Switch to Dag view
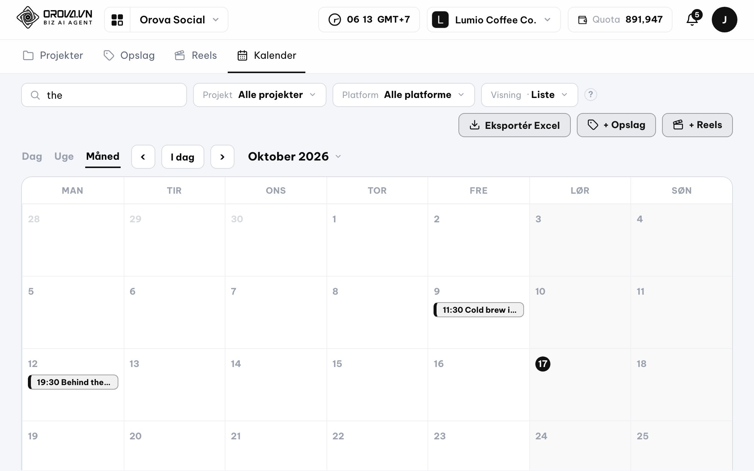This screenshot has height=471, width=754. click(x=32, y=156)
